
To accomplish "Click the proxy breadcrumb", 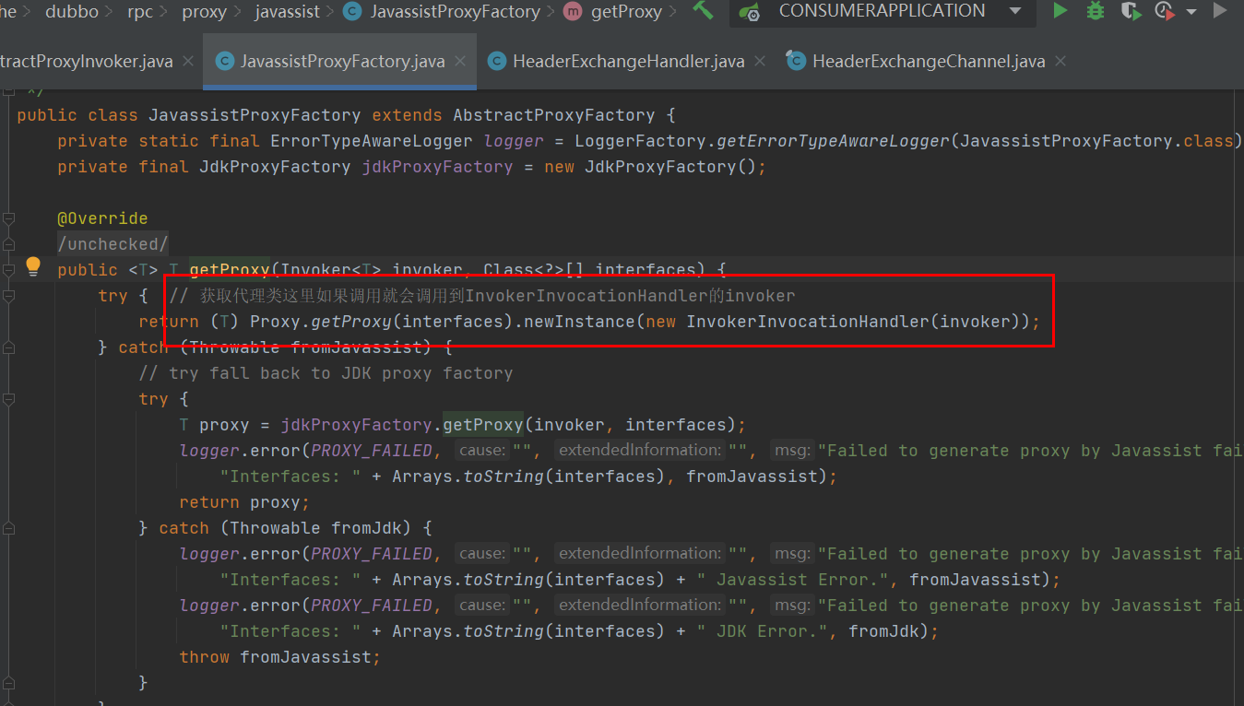I will pos(204,12).
